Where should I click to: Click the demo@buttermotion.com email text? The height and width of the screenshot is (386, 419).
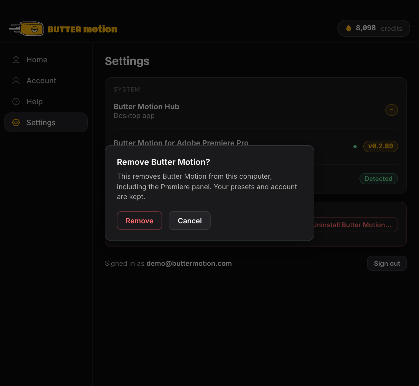pos(189,263)
